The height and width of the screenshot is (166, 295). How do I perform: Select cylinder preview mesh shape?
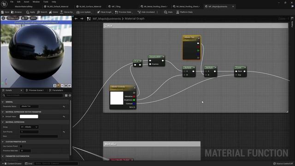55,86
